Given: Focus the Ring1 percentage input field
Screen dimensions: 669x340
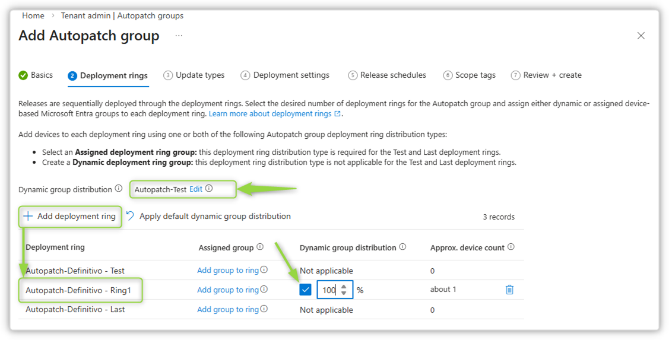Looking at the screenshot, I should point(328,290).
